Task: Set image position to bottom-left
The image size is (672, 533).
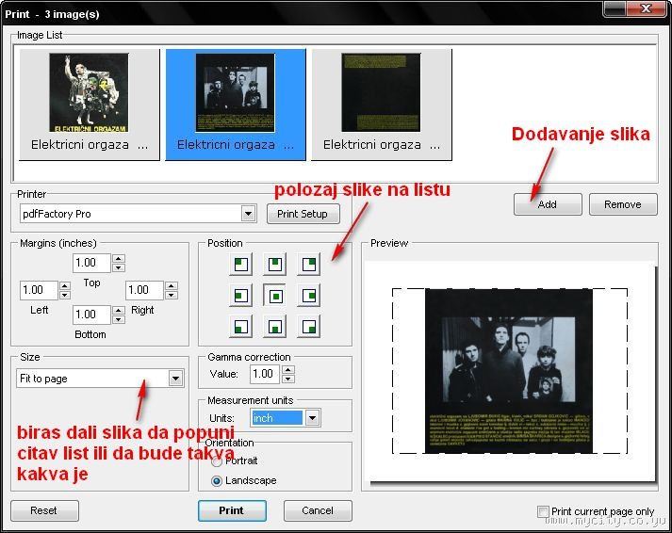Action: [241, 327]
